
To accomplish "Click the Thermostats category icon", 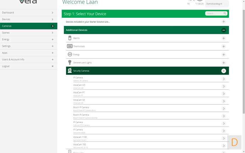I will [70, 46].
